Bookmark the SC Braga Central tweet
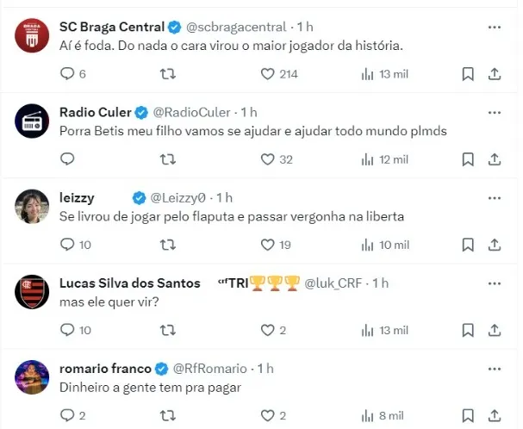 coord(468,74)
